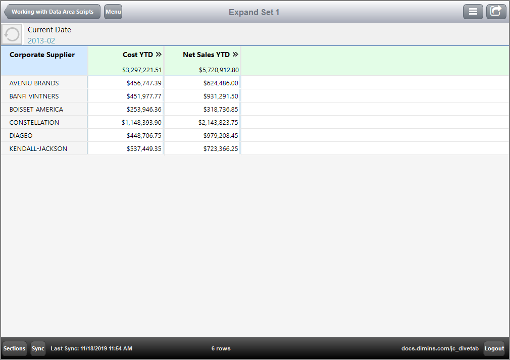510x360 pixels.
Task: Open the Menu button in the title bar
Action: point(113,12)
